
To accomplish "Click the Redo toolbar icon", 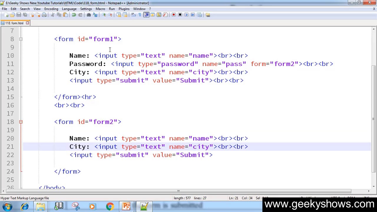I will [x=80, y=15].
